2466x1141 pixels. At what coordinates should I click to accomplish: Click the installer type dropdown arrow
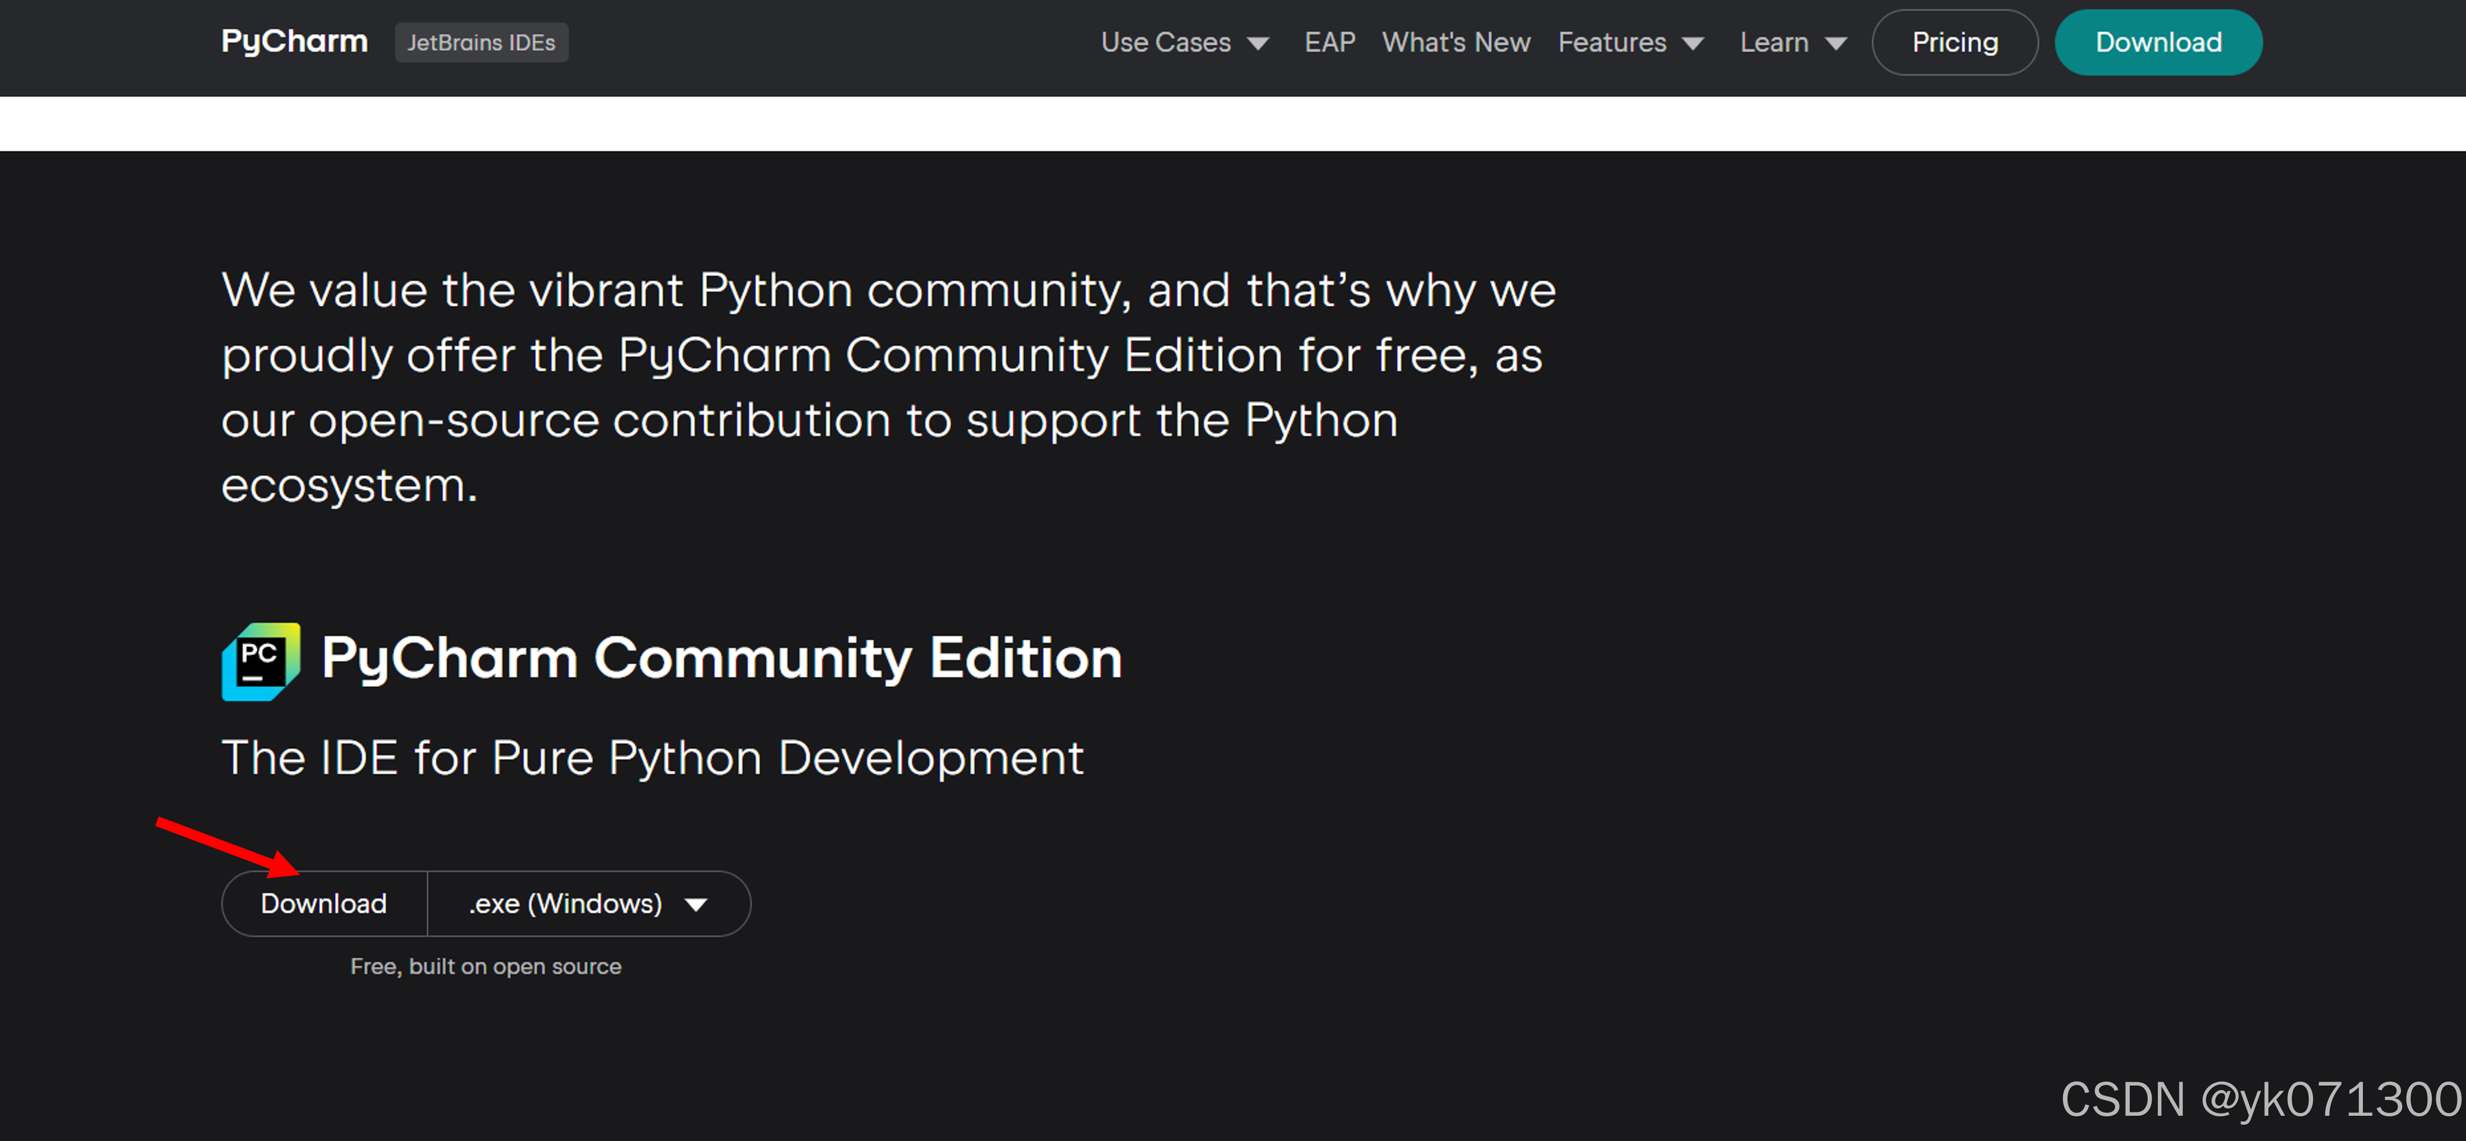click(x=696, y=905)
